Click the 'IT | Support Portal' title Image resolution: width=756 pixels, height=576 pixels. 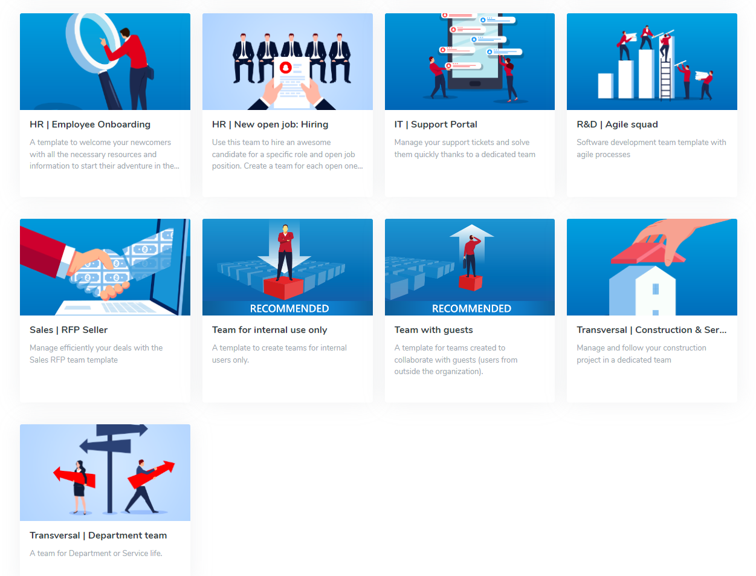436,125
